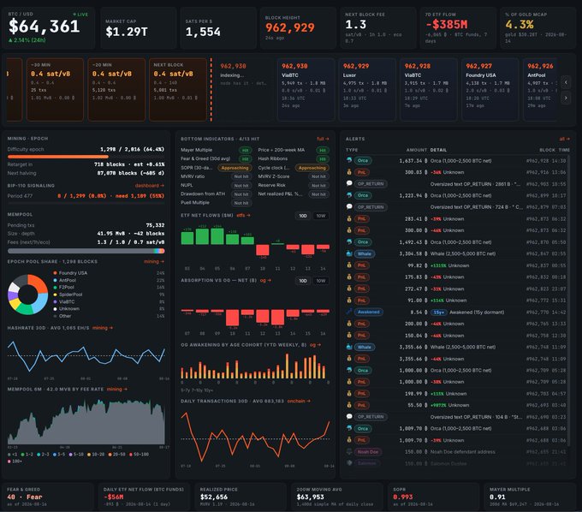Toggle the 50-100 fee band in the mempool legend
The width and height of the screenshot is (582, 512).
coord(139,454)
